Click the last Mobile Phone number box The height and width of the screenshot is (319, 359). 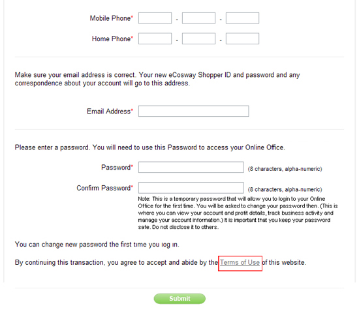click(242, 18)
